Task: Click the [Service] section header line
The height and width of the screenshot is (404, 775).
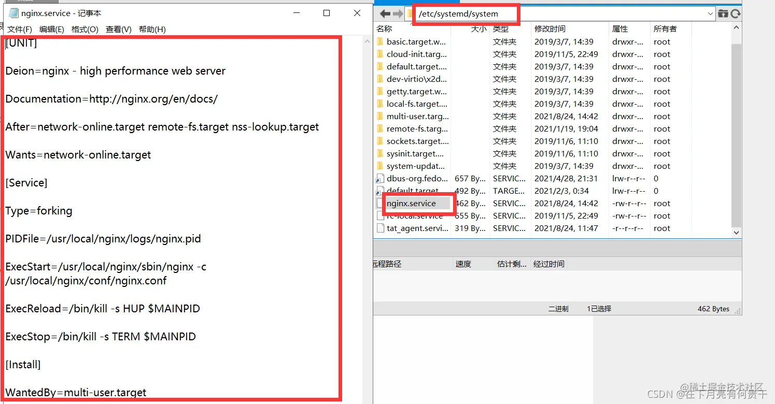Action: (26, 183)
